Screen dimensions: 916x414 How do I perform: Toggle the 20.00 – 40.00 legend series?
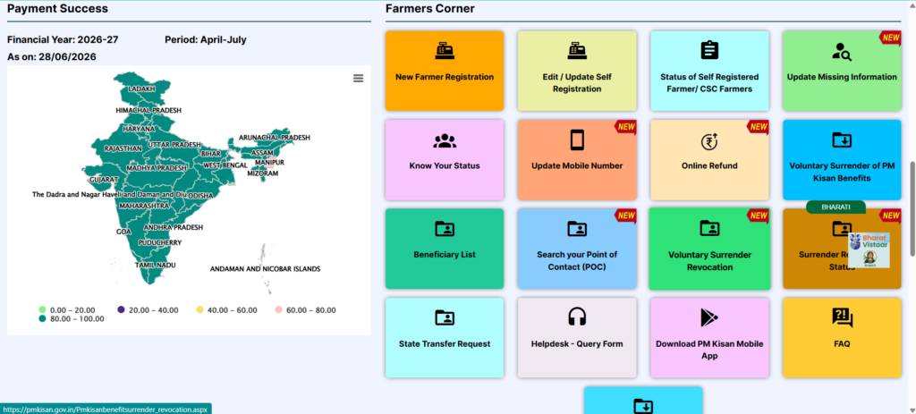(148, 310)
